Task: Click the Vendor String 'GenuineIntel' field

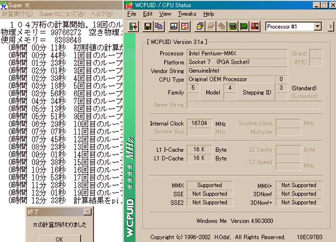Action: (237, 70)
